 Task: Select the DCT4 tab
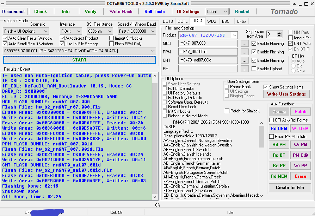click(x=197, y=21)
